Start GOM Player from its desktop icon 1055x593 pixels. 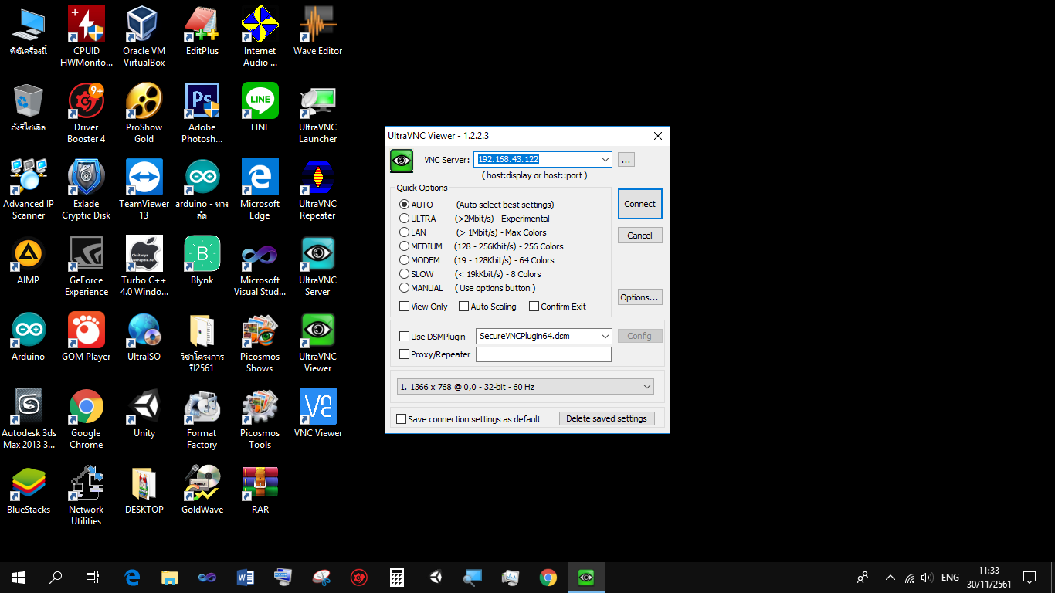(x=86, y=329)
